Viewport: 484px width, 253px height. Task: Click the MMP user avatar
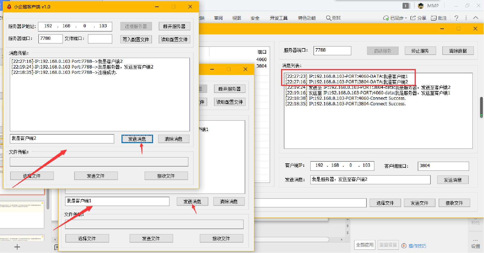pyautogui.click(x=421, y=6)
